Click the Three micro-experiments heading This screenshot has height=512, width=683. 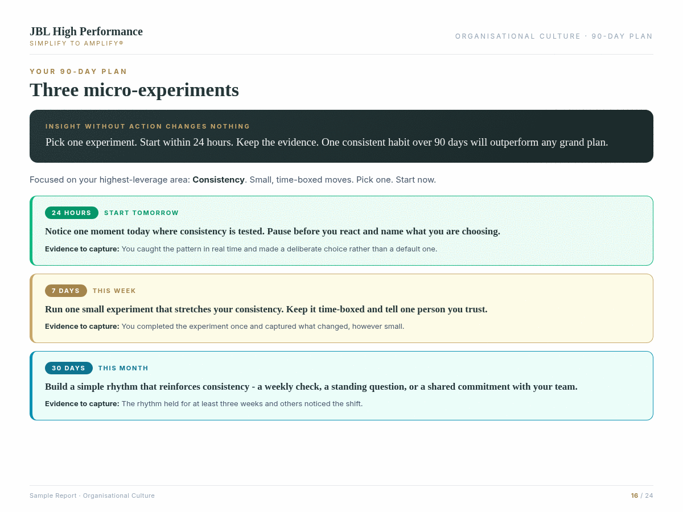point(134,90)
